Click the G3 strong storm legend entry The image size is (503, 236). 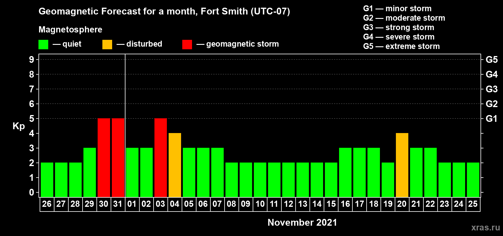tap(399, 27)
